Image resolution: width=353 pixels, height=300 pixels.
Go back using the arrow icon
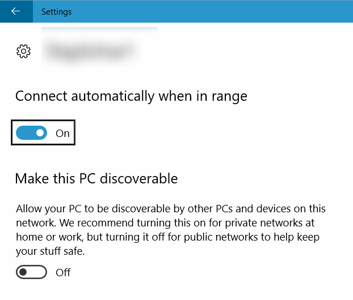(16, 11)
